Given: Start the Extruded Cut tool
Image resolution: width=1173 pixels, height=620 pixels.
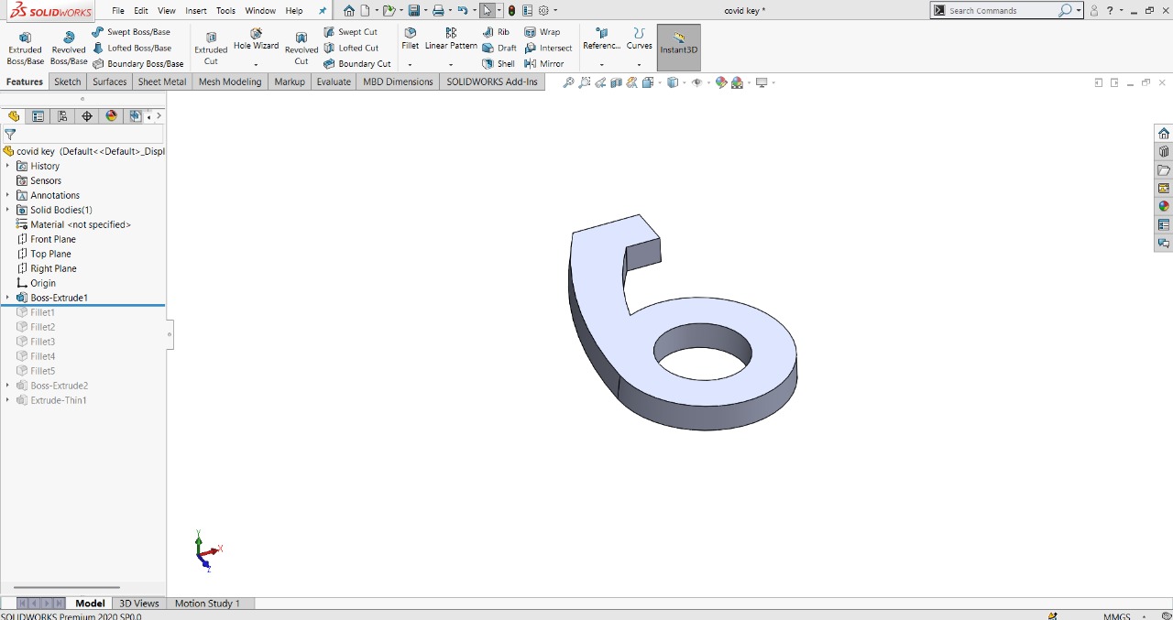Looking at the screenshot, I should pyautogui.click(x=211, y=49).
